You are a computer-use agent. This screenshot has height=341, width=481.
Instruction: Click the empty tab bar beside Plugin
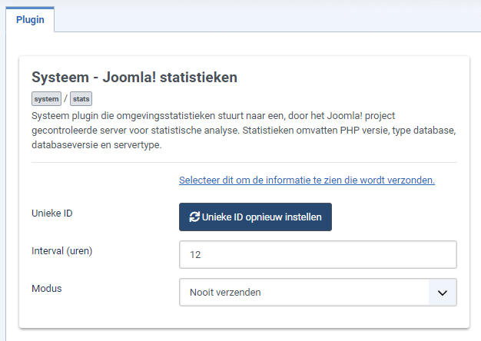pyautogui.click(x=267, y=19)
